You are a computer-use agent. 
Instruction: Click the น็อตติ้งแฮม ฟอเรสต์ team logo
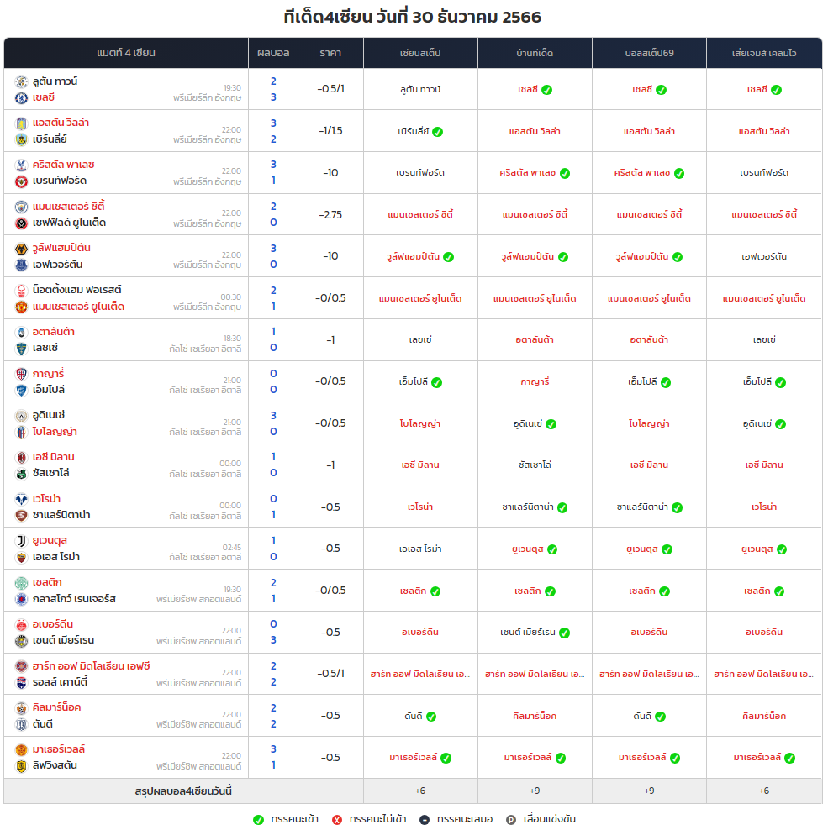point(21,290)
